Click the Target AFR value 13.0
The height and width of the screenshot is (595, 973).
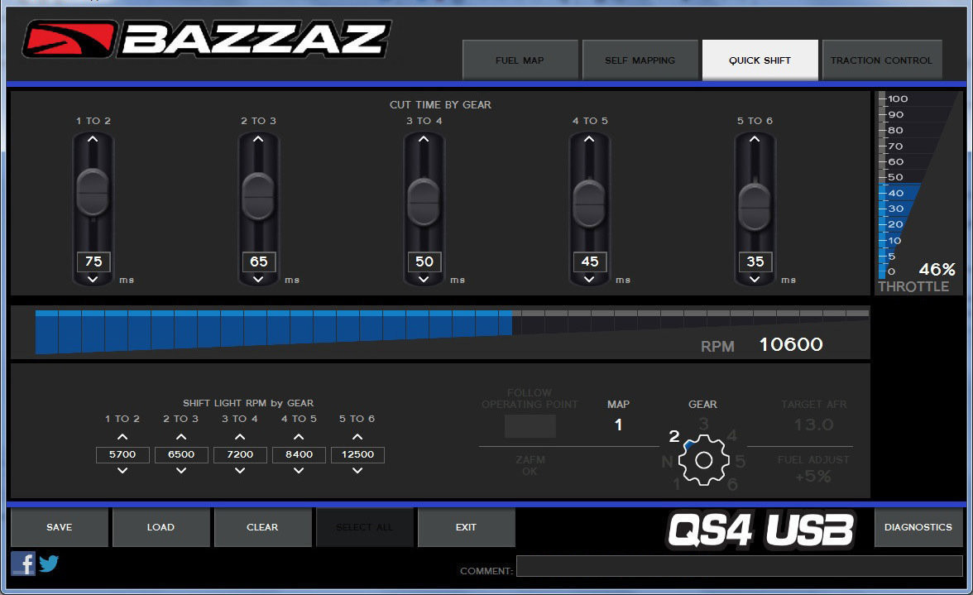coord(813,425)
